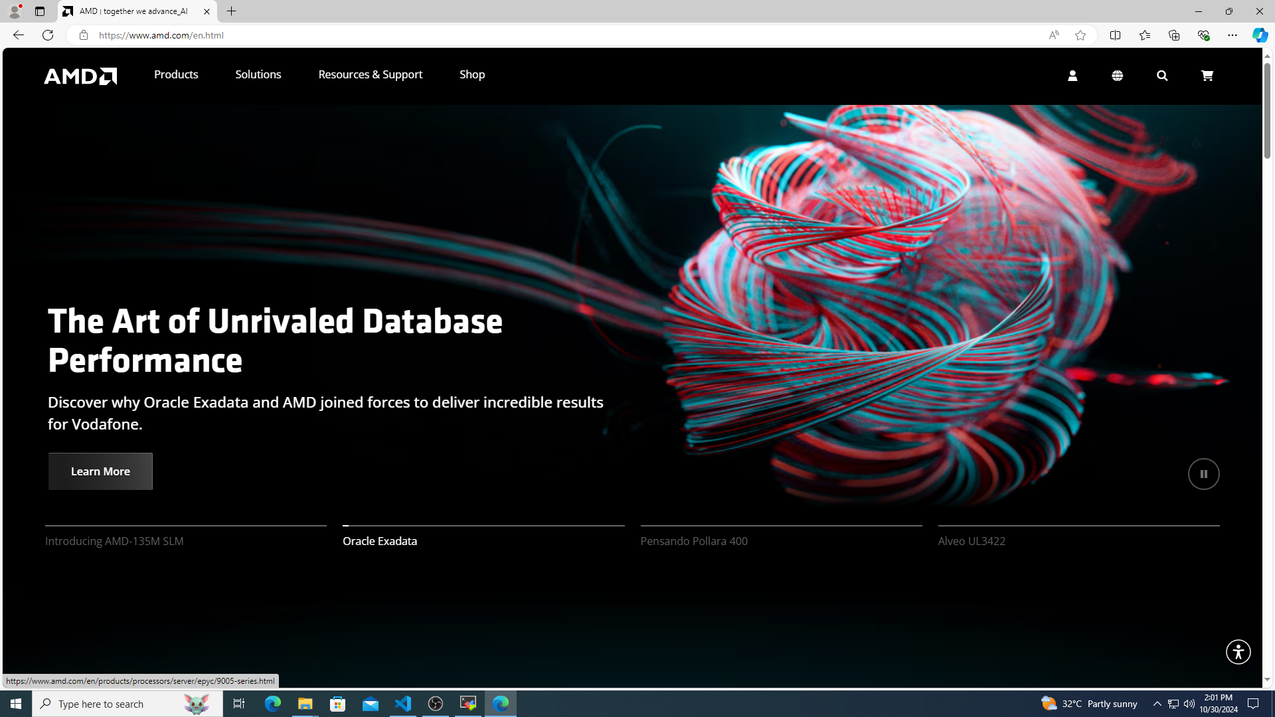Open Copilot sidebar
The width and height of the screenshot is (1275, 717).
(x=1260, y=35)
